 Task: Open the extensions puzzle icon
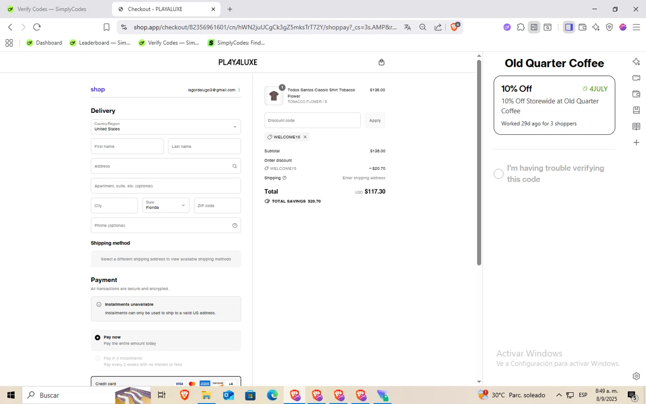(521, 27)
